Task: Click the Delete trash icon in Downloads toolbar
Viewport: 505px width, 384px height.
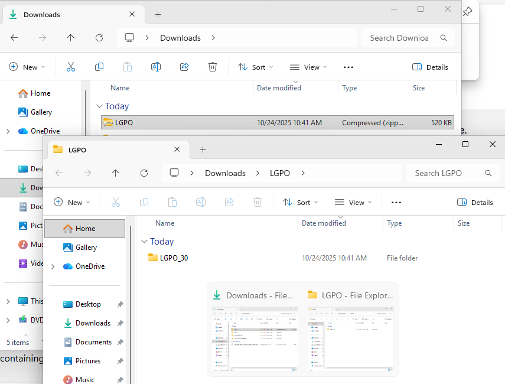Action: click(x=213, y=67)
